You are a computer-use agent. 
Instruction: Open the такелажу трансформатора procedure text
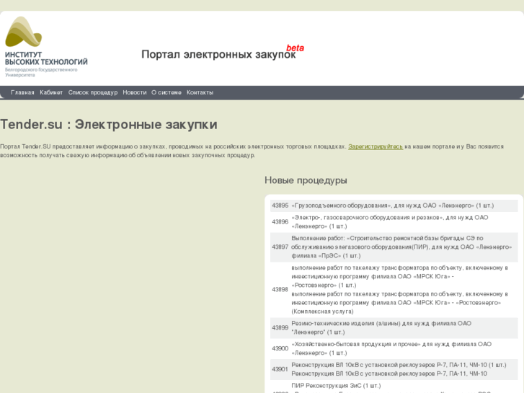400,290
